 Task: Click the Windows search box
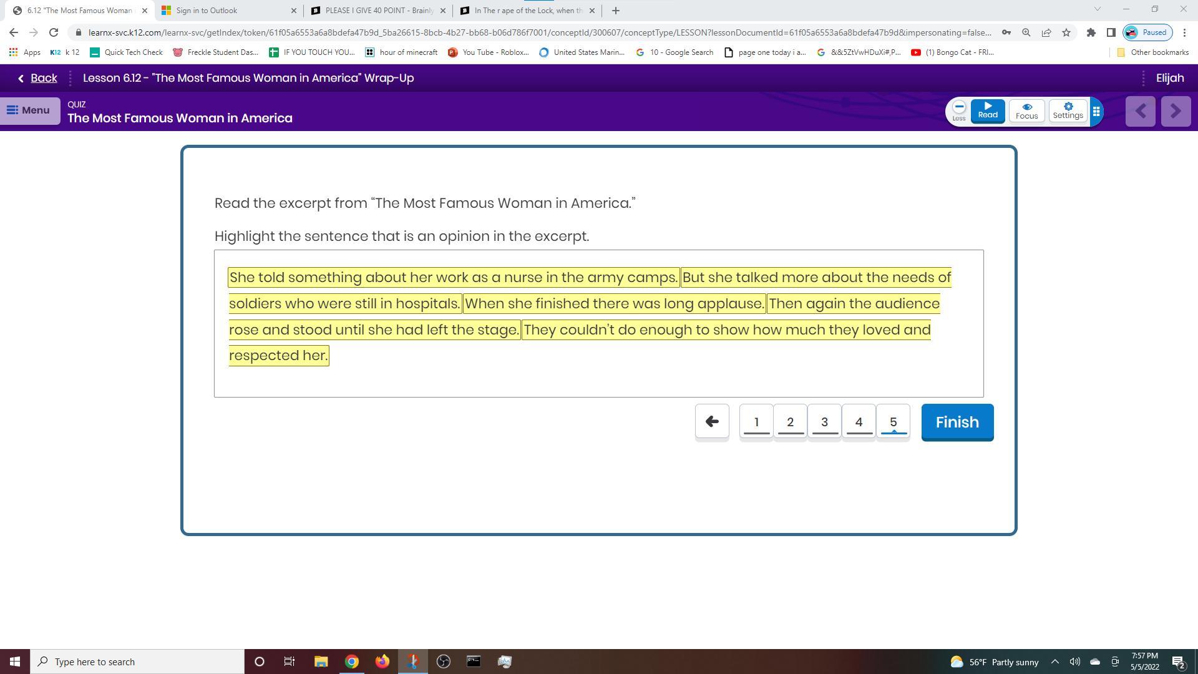(137, 662)
